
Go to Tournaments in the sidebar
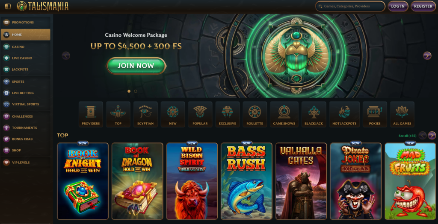pos(25,128)
